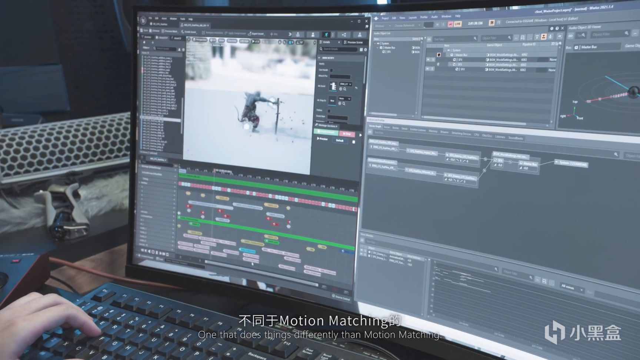Click the cyan notify marker in the timeline

(248, 250)
